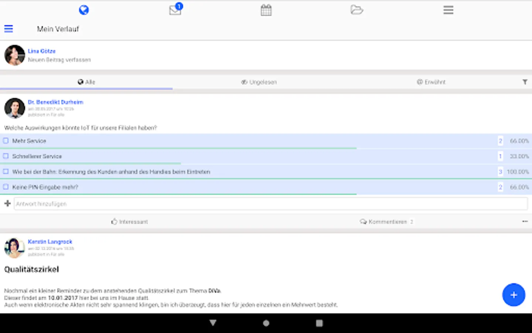Open the globe feed icon in top bar
The width and height of the screenshot is (532, 333).
(x=84, y=10)
